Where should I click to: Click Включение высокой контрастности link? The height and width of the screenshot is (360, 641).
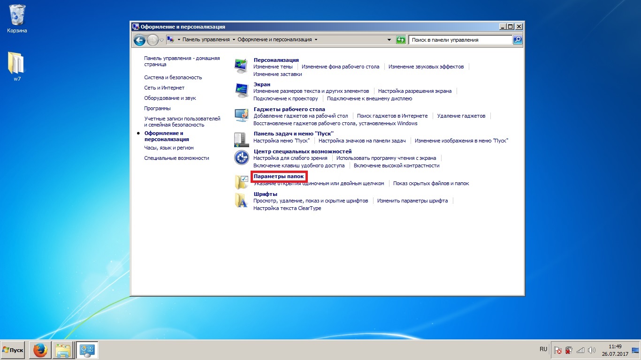(x=397, y=165)
